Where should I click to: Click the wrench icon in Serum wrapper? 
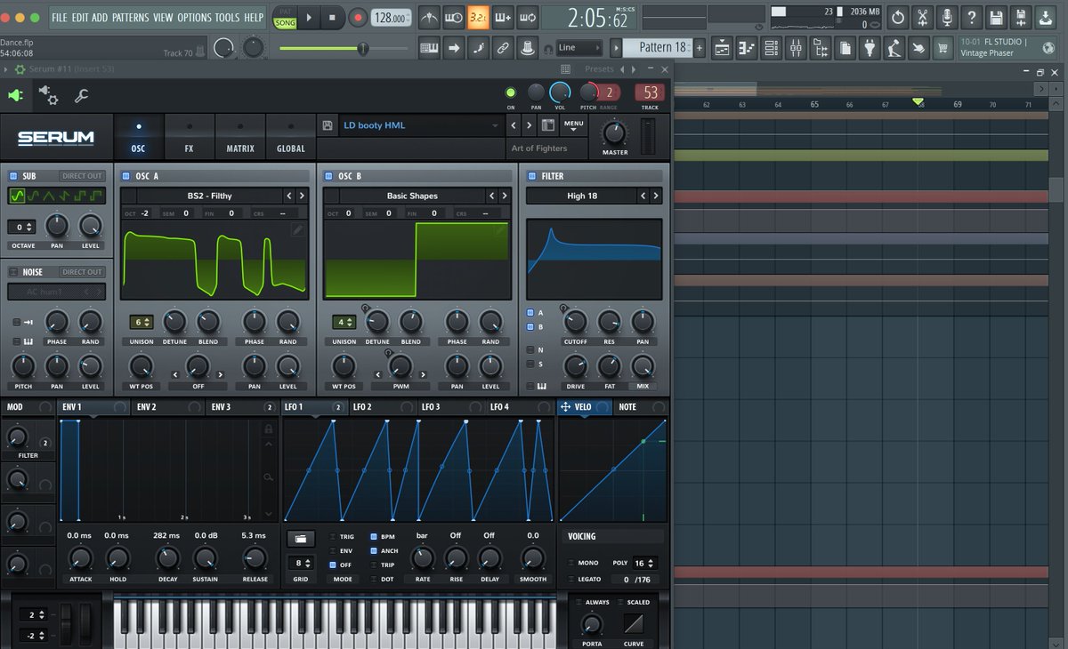pos(81,95)
